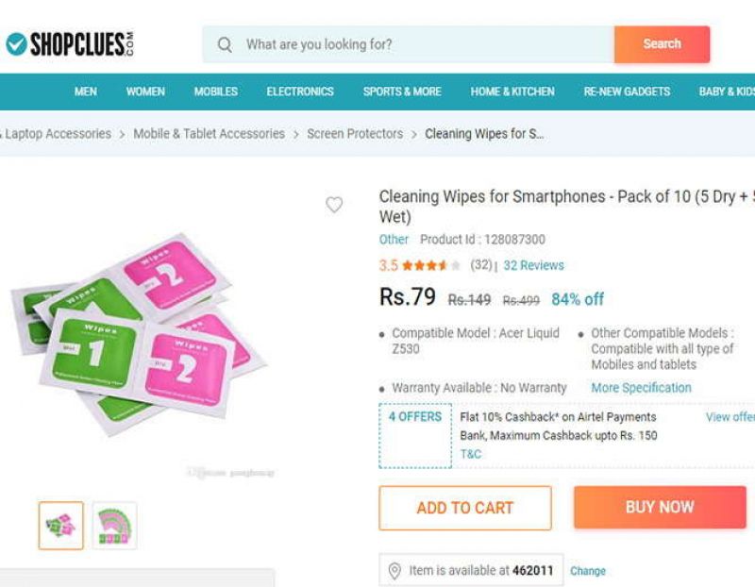755x587 pixels.
Task: Add product to wishlist via heart icon
Action: 334,205
